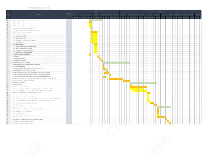
Task: Select the February month header
Action: tap(130, 15)
